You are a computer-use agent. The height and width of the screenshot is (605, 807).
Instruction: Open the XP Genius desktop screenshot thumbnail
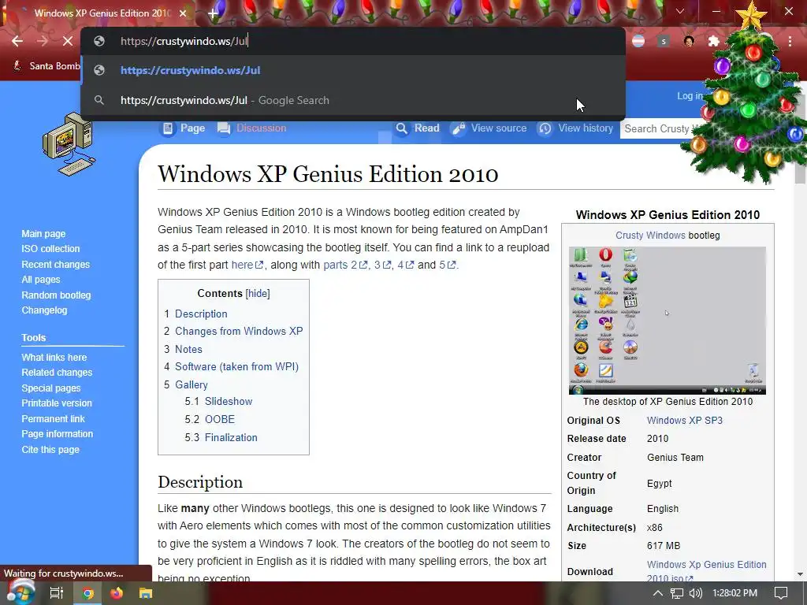point(667,321)
